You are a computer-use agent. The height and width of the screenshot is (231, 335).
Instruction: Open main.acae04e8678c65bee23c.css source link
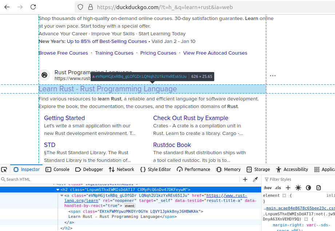(300, 208)
